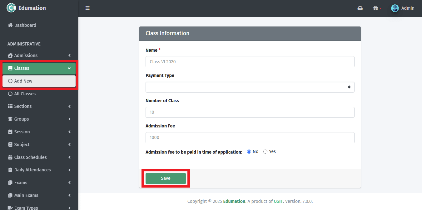Click the Admissions sidebar icon
The height and width of the screenshot is (210, 422).
tap(10, 55)
